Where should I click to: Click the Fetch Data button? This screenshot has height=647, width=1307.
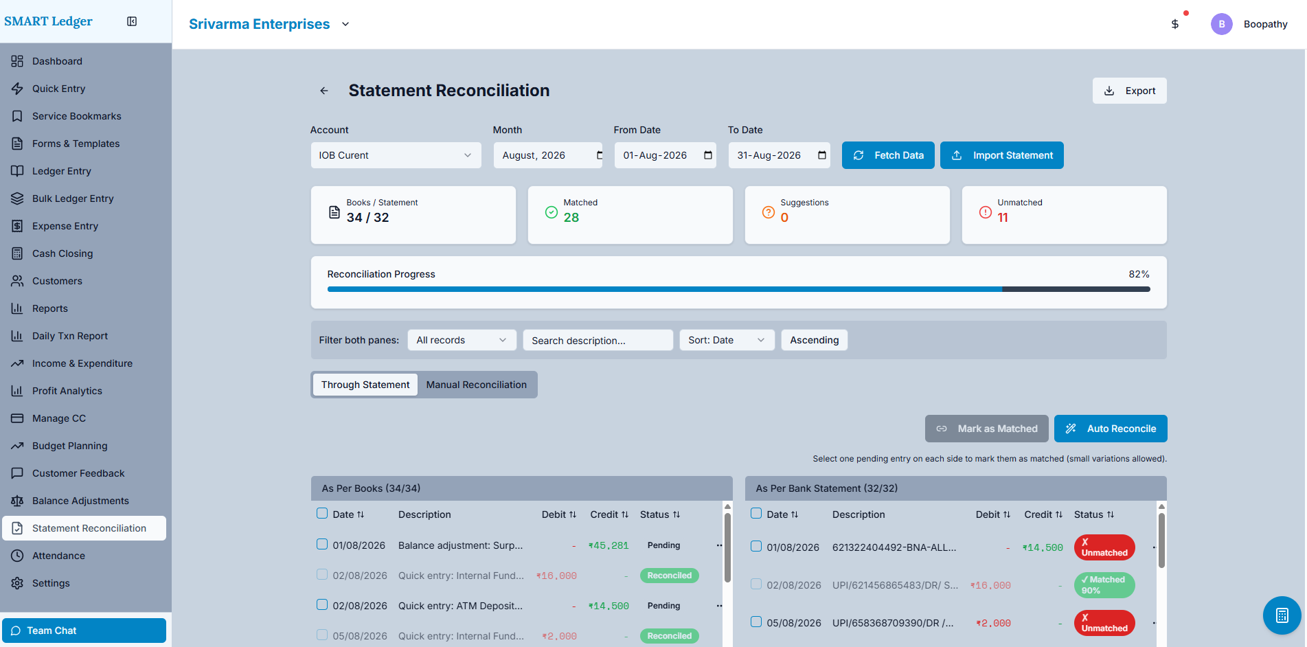pos(888,155)
